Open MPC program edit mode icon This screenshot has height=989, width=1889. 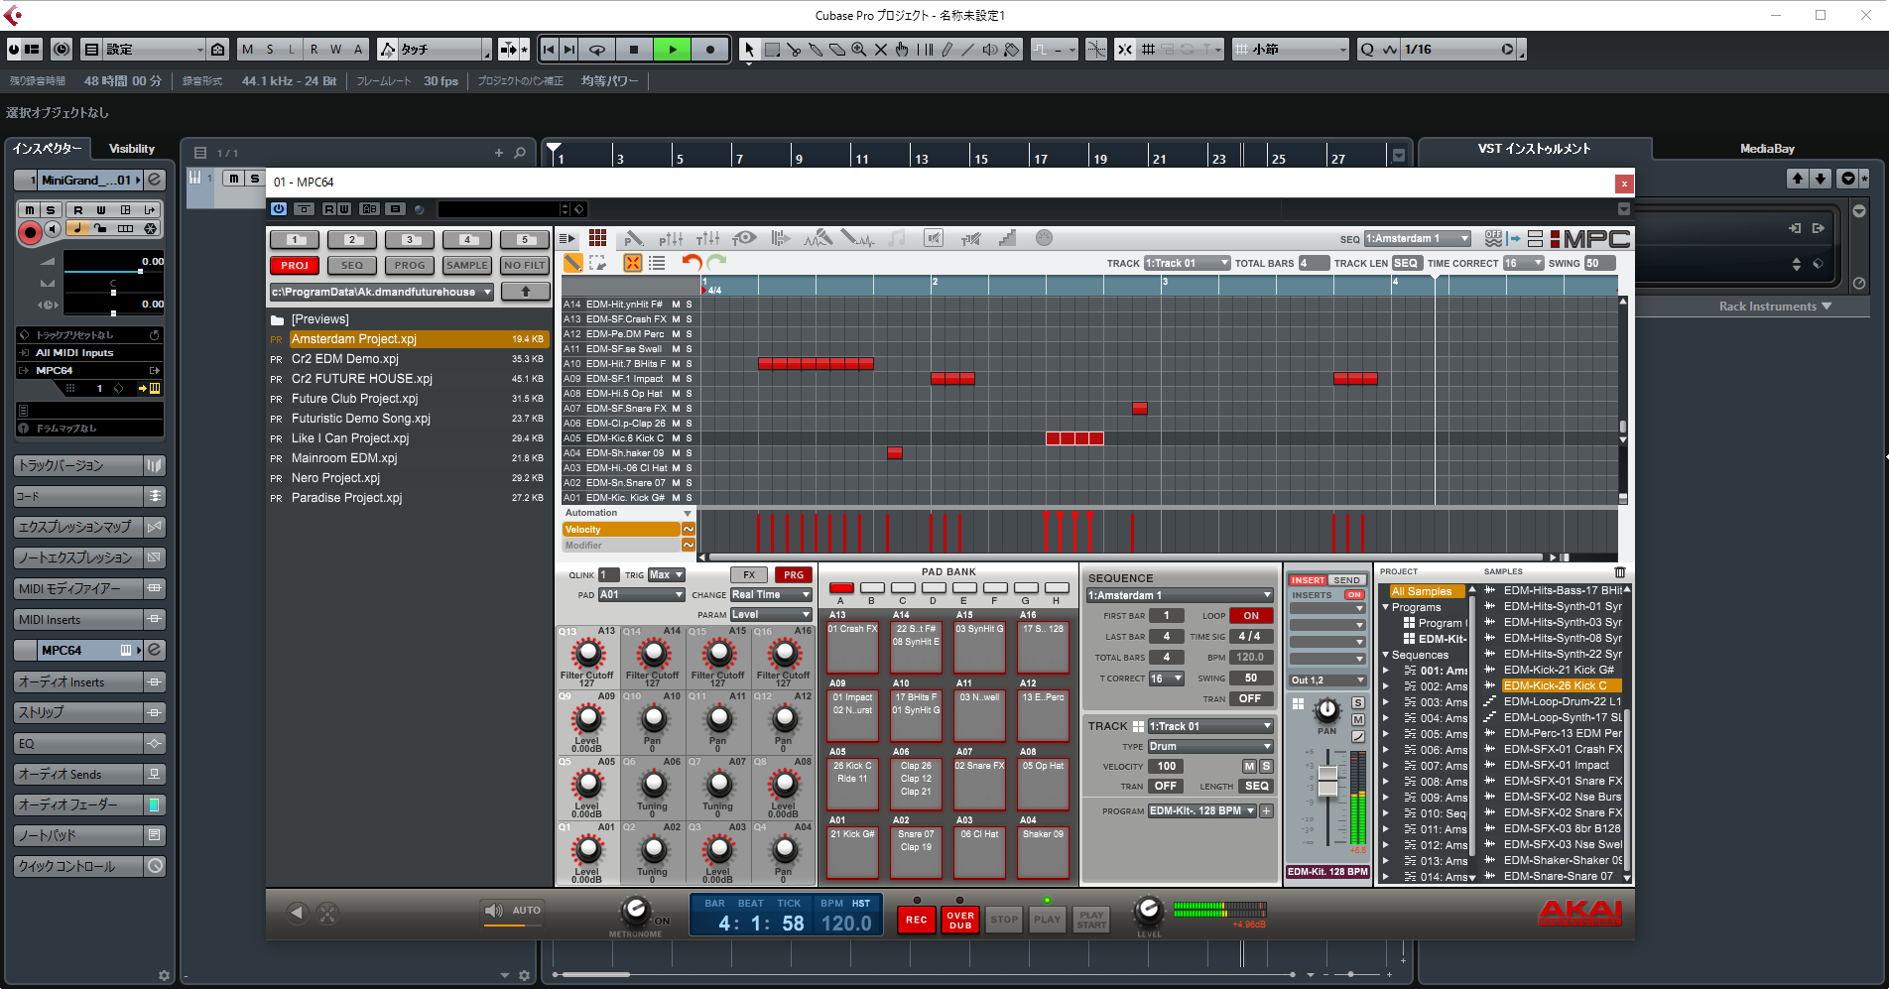[634, 238]
